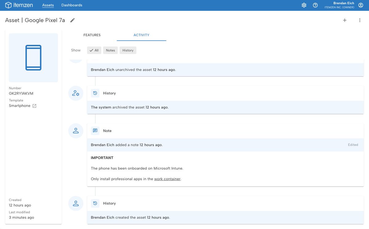Click the IMPORTANT note heading

[x=102, y=158]
